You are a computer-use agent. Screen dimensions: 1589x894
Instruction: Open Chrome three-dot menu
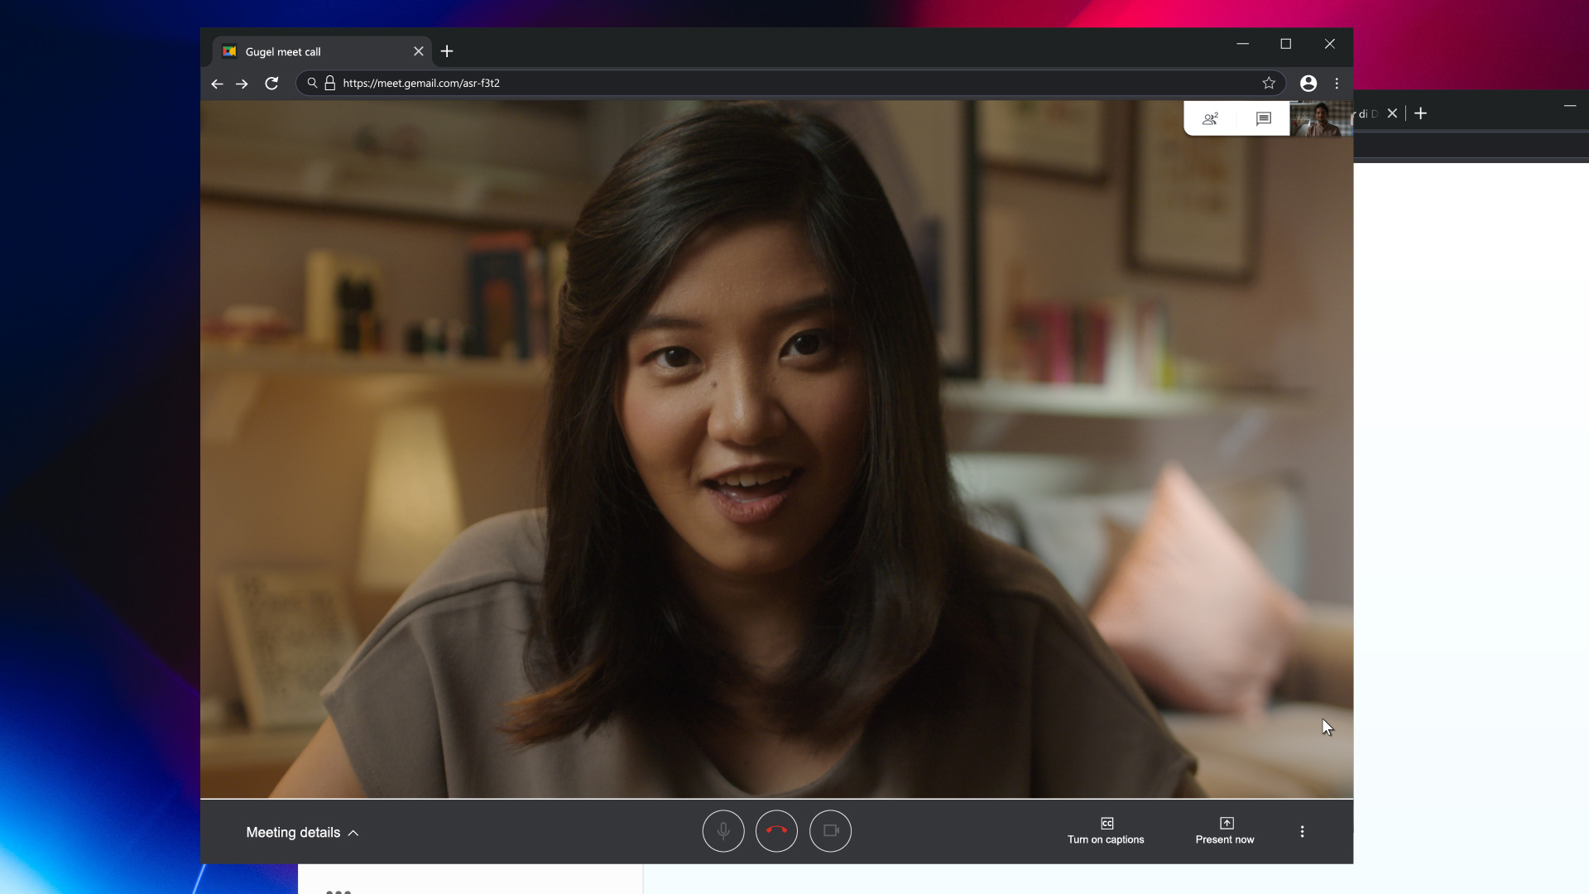1337,83
